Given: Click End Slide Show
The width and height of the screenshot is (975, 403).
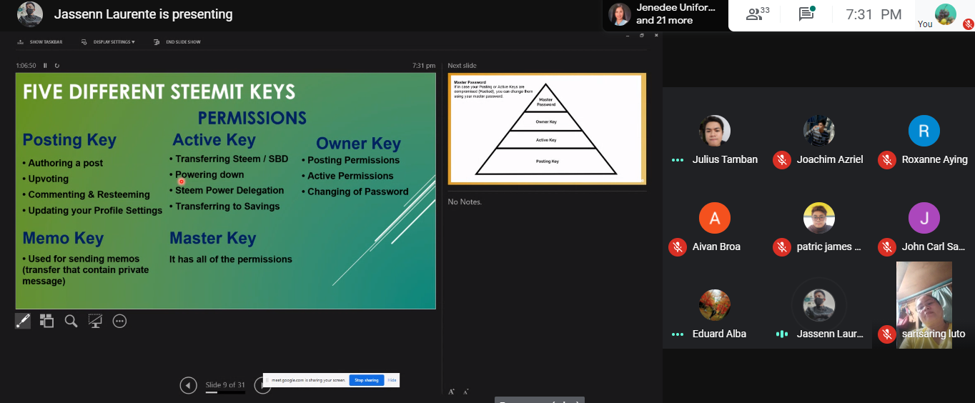Looking at the screenshot, I should point(177,42).
